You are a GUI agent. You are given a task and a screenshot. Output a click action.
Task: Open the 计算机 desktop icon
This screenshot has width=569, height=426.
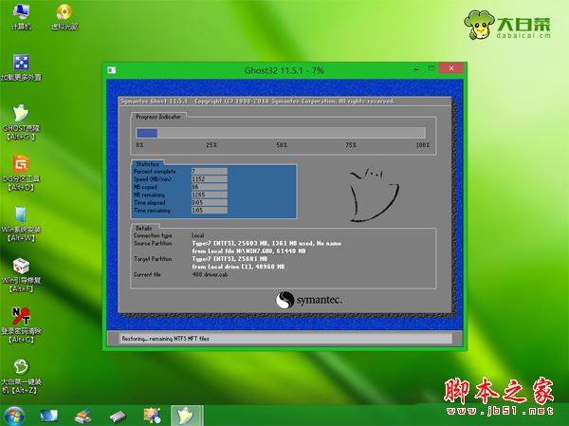pos(21,17)
